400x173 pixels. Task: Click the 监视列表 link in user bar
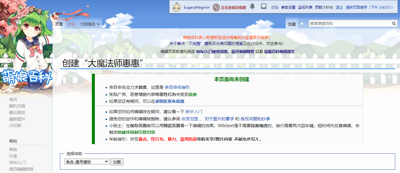pyautogui.click(x=305, y=7)
